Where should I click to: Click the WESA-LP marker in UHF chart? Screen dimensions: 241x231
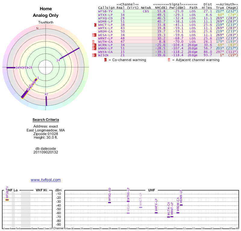128,213
